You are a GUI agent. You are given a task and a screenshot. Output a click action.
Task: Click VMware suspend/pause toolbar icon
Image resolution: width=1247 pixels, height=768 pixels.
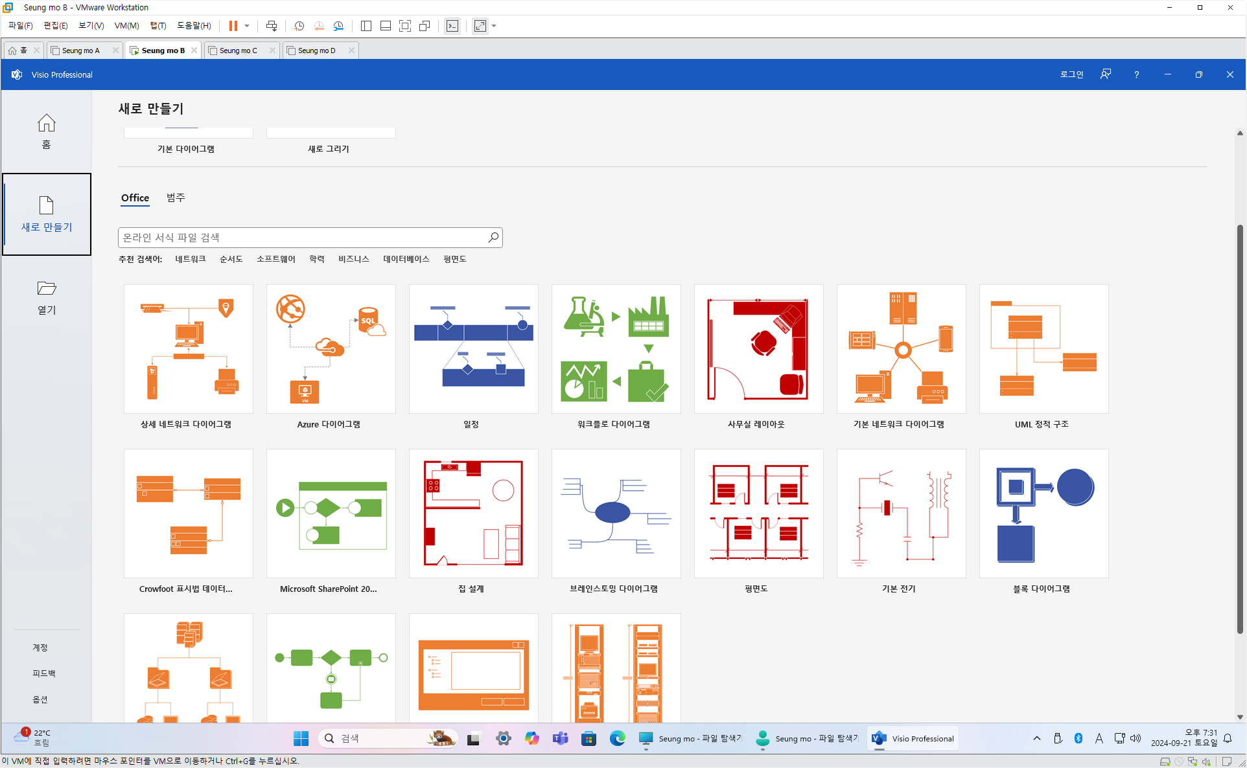pos(233,26)
